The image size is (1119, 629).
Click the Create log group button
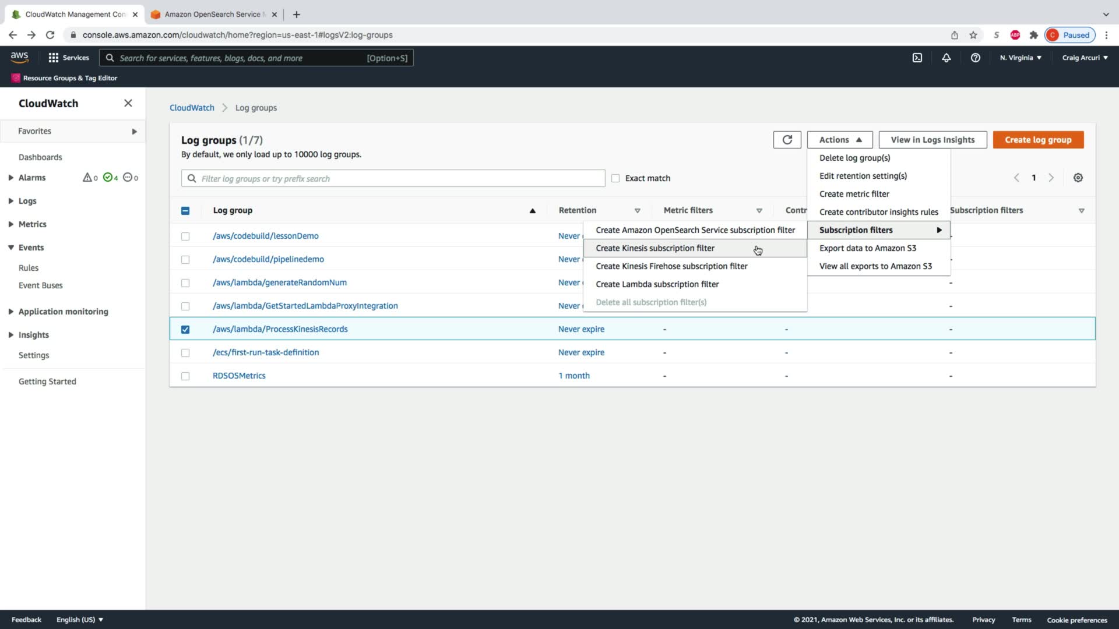(1037, 140)
